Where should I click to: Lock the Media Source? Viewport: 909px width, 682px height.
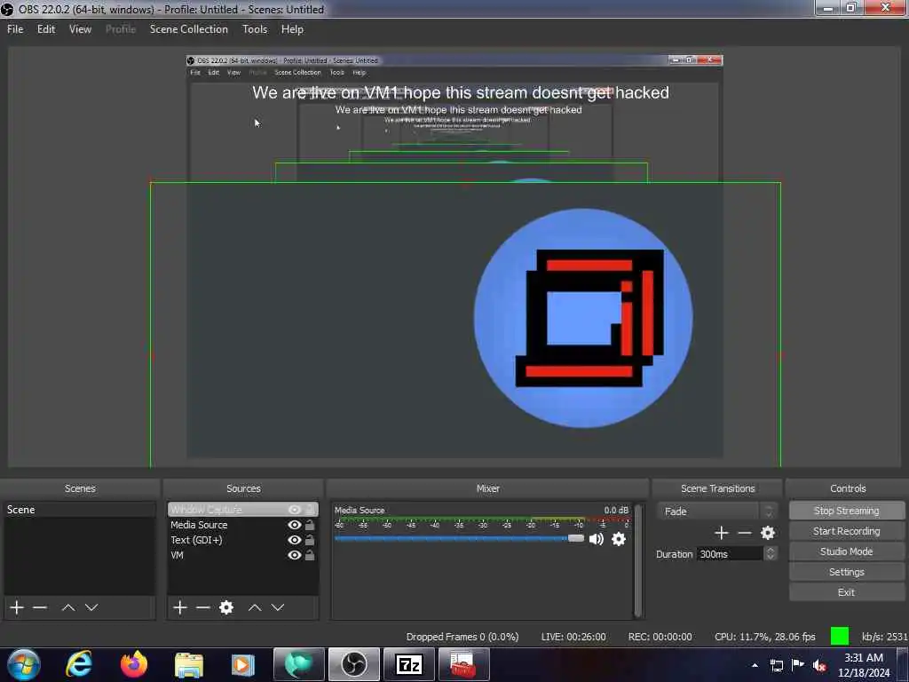310,525
